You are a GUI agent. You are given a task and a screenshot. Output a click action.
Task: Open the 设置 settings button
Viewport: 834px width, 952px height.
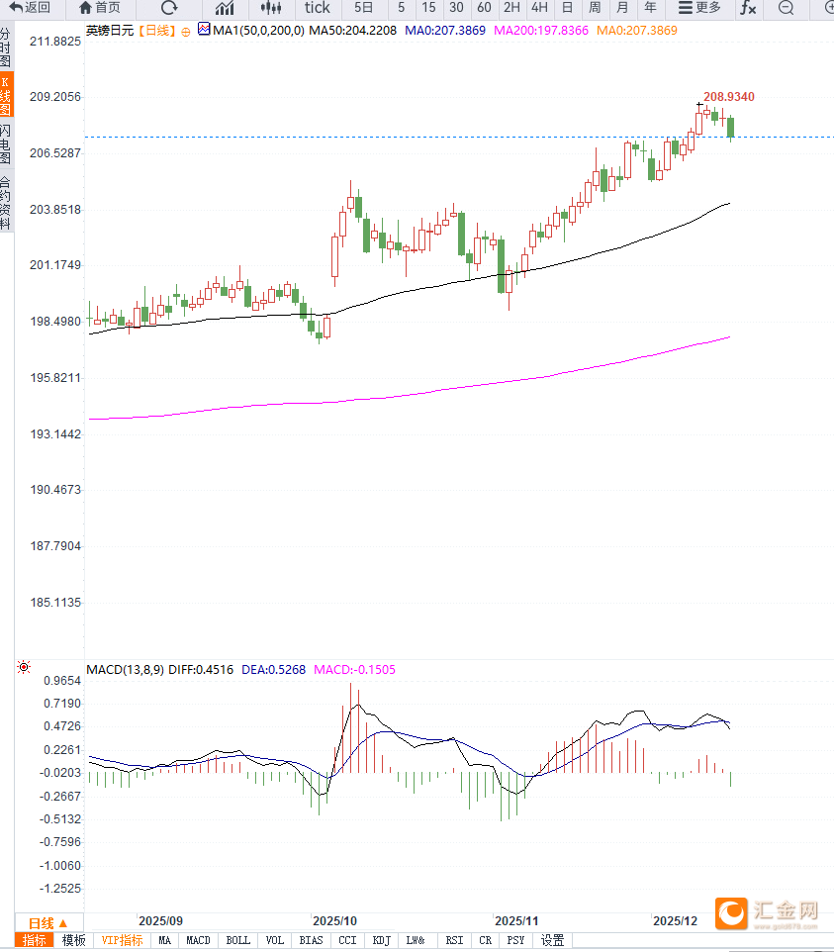pos(552,940)
